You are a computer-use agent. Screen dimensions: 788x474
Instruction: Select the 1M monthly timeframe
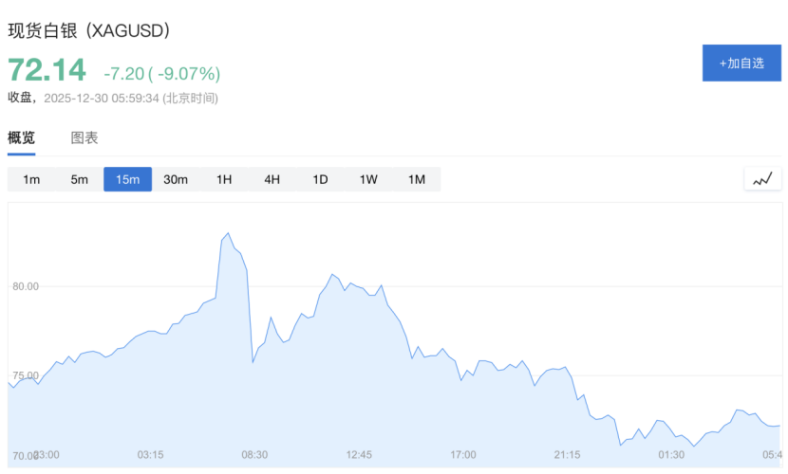pyautogui.click(x=416, y=179)
